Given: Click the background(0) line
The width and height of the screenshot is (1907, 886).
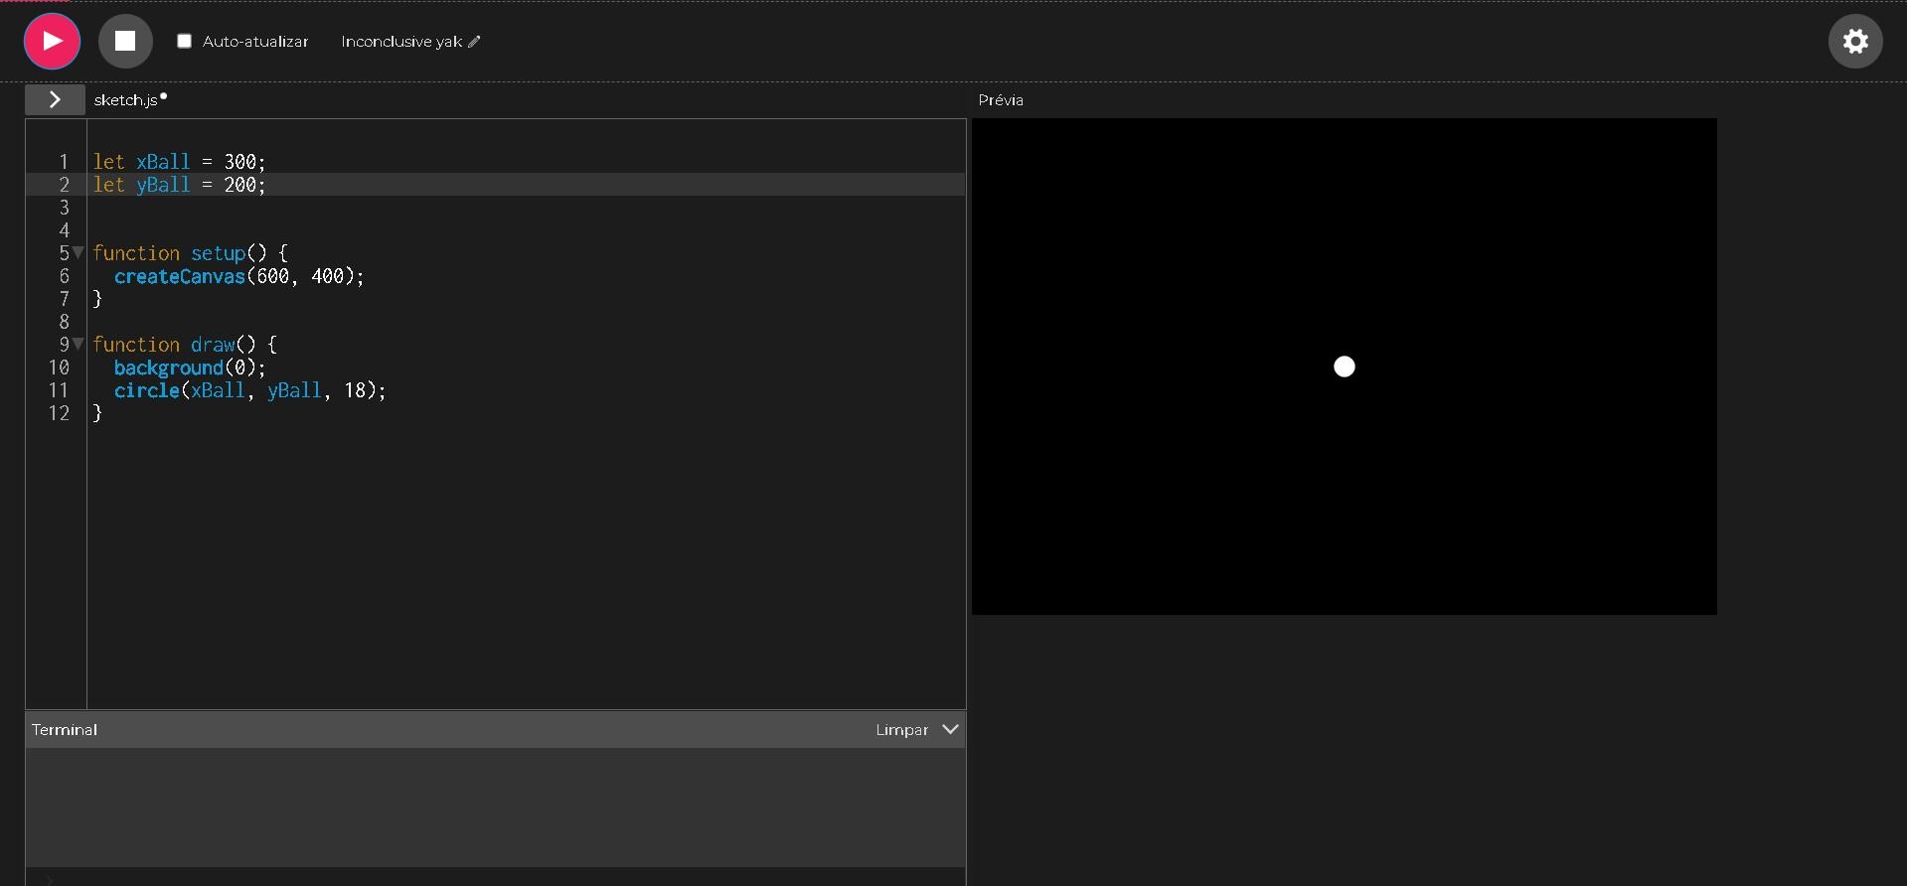Looking at the screenshot, I should pos(189,368).
